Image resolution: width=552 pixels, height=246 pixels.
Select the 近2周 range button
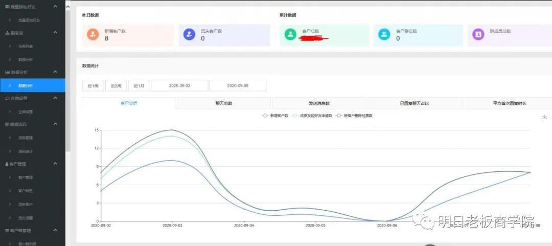[116, 85]
